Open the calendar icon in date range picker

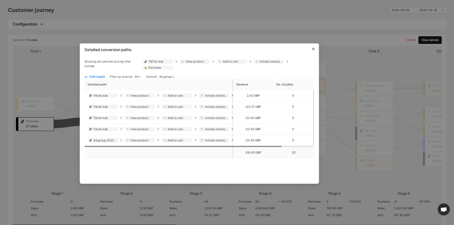tap(442, 10)
